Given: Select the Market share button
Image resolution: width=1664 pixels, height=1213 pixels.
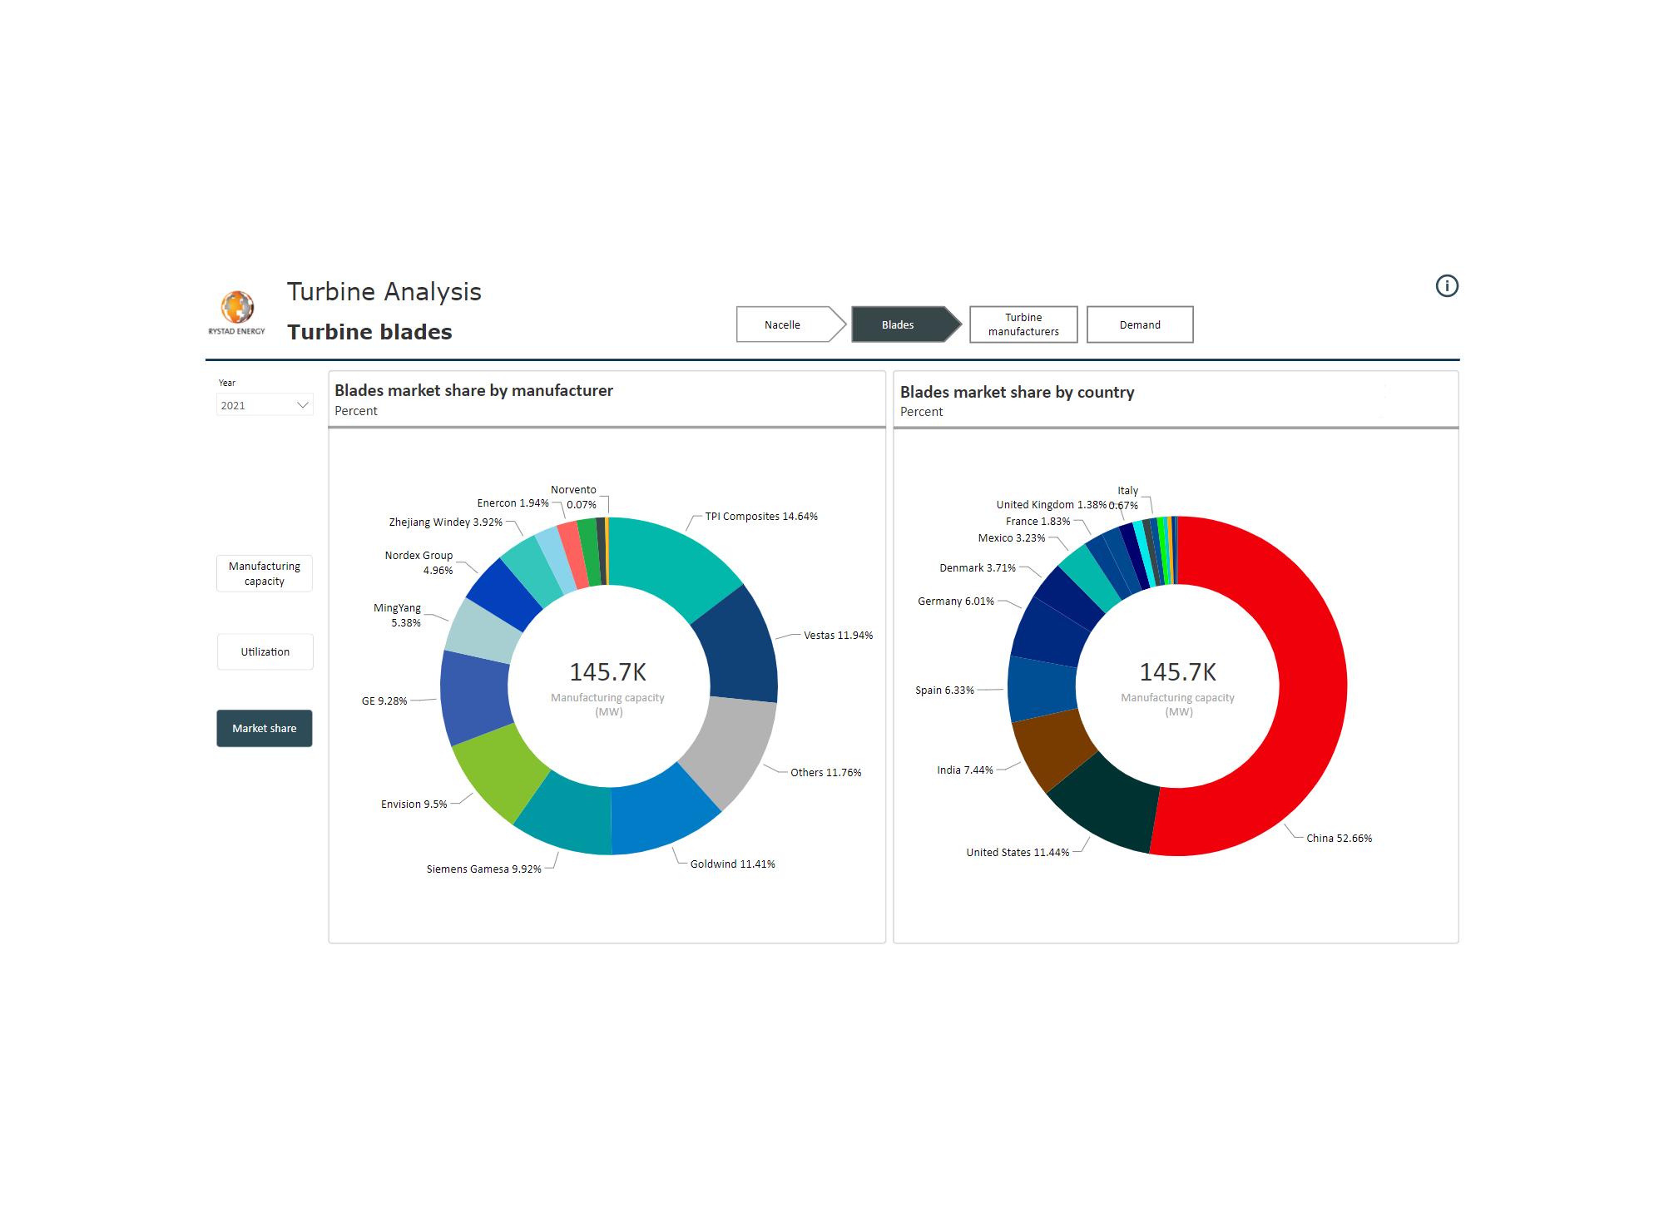Looking at the screenshot, I should [x=265, y=728].
